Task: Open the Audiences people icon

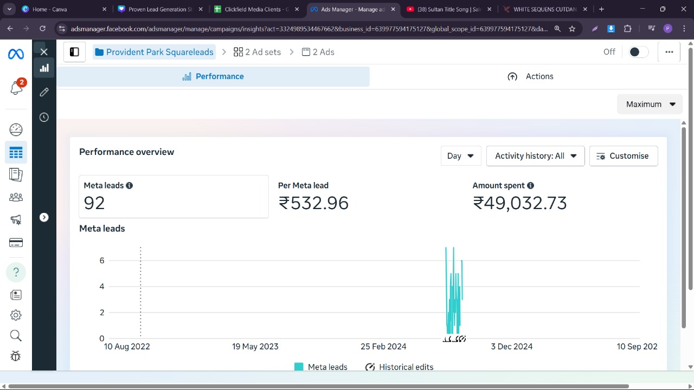Action: click(x=16, y=197)
